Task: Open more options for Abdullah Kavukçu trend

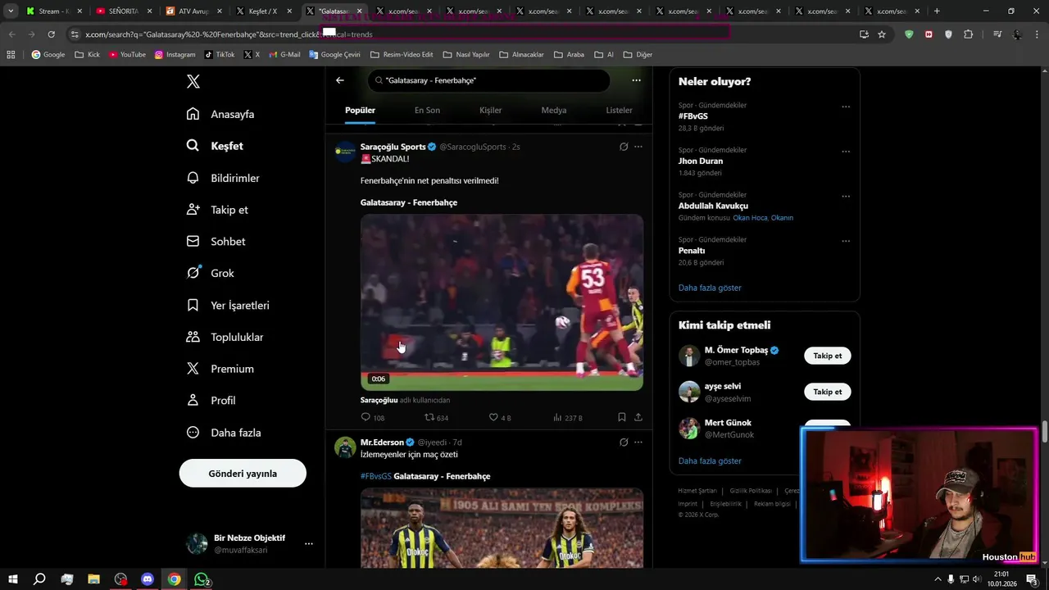Action: pyautogui.click(x=846, y=197)
